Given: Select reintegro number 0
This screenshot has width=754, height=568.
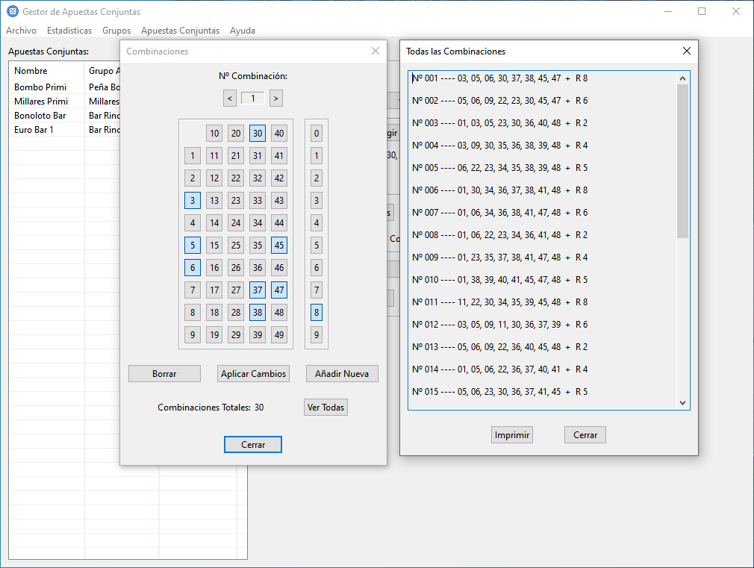Looking at the screenshot, I should pyautogui.click(x=317, y=133).
